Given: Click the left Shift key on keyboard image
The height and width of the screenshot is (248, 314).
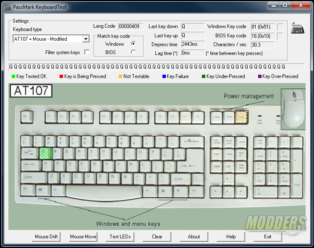Looking at the screenshot, I should pyautogui.click(x=34, y=178).
